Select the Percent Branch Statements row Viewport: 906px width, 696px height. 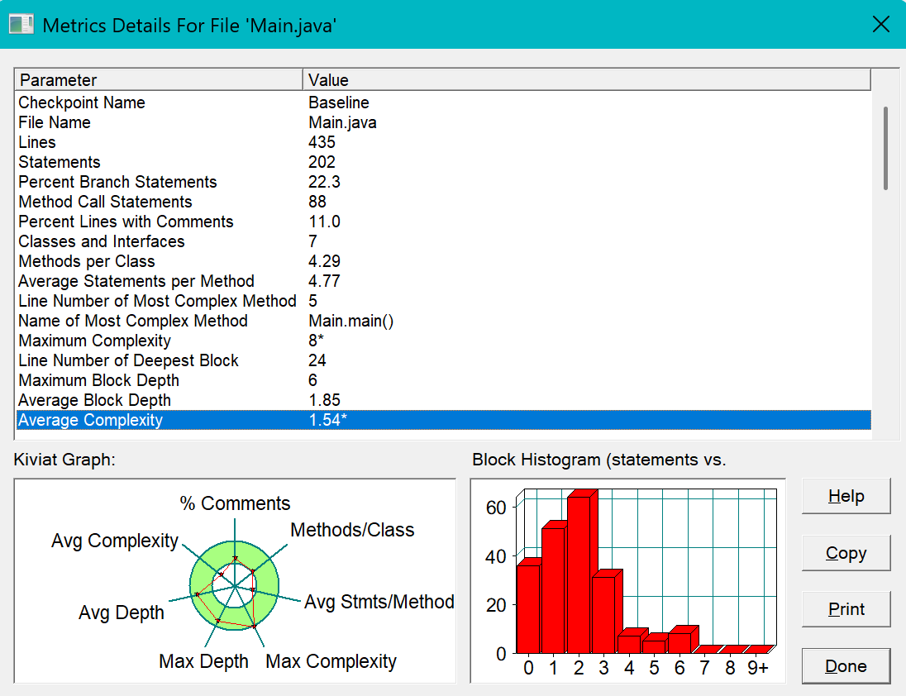point(443,182)
